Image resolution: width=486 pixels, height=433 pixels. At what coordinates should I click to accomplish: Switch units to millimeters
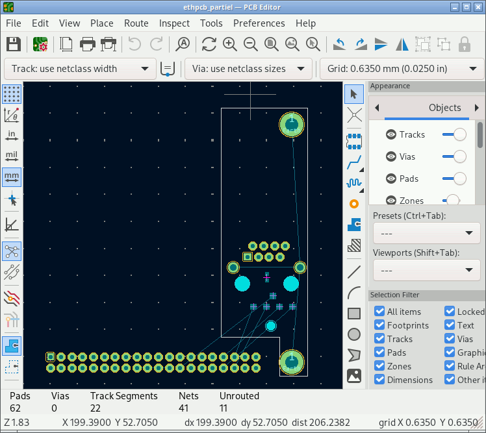pyautogui.click(x=12, y=177)
